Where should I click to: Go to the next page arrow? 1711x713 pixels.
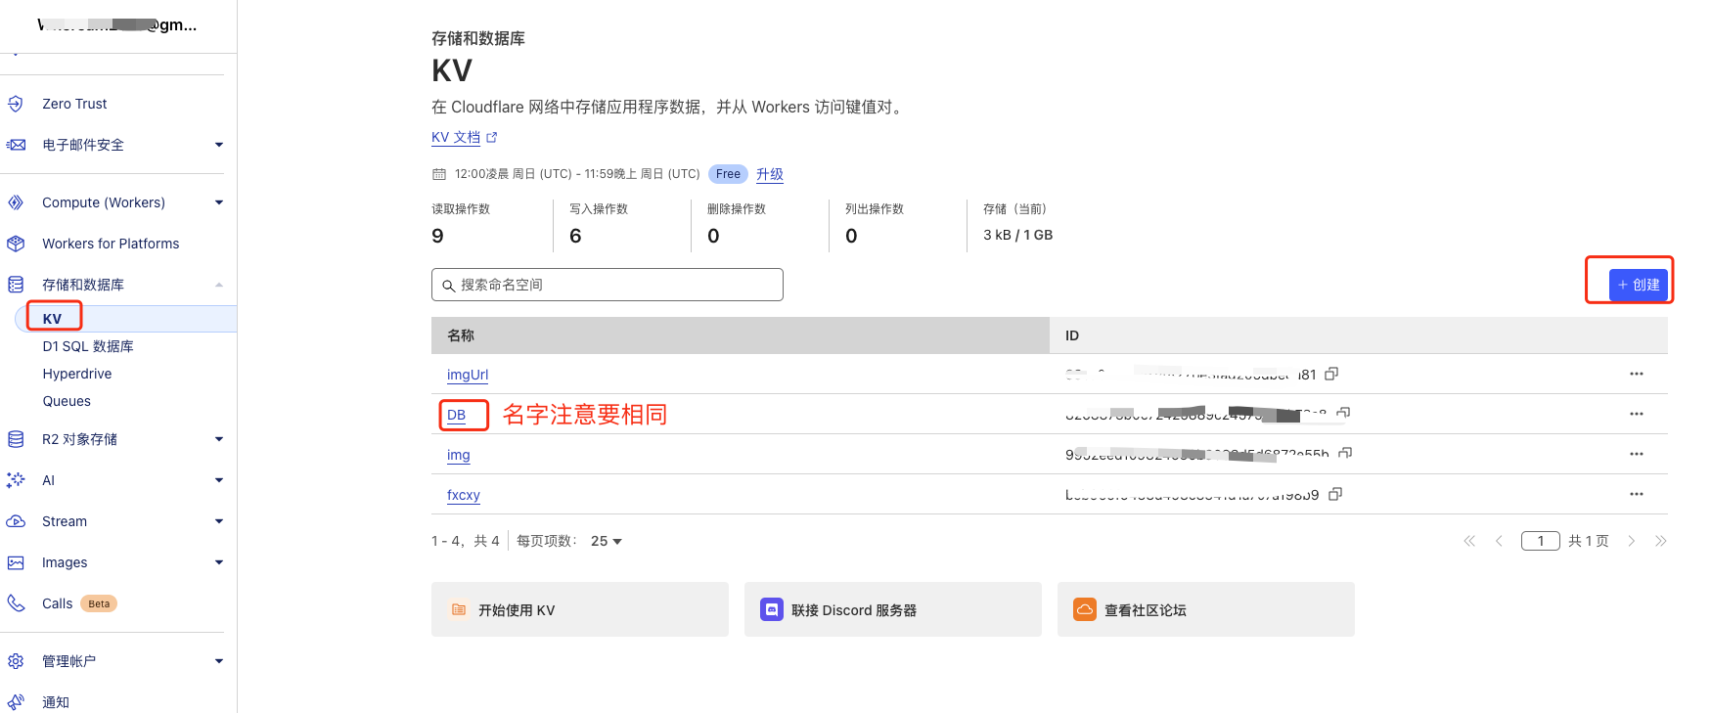(1631, 541)
